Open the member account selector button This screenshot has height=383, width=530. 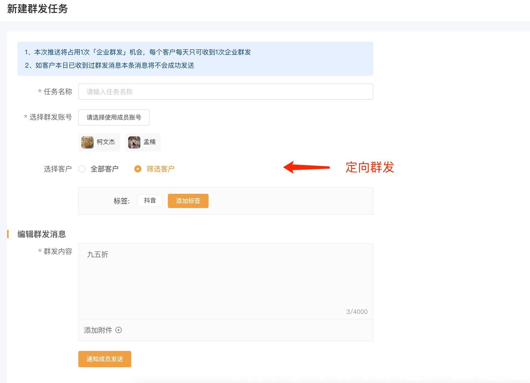coord(114,117)
